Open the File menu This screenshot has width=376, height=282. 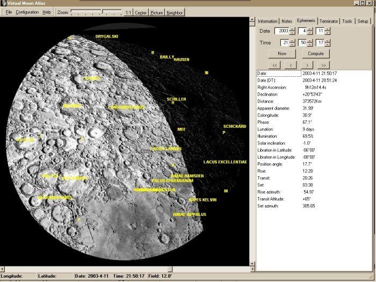pos(9,12)
